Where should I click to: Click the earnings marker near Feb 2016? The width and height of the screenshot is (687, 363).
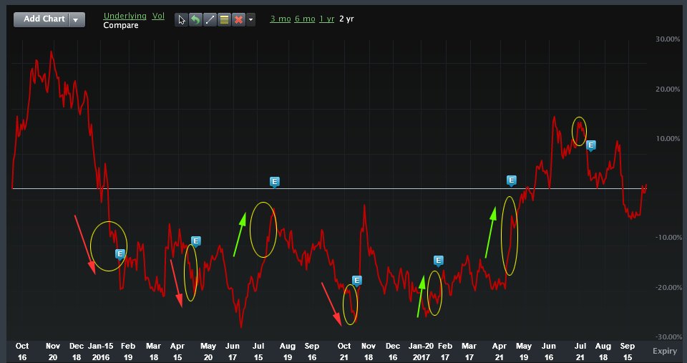pos(120,254)
